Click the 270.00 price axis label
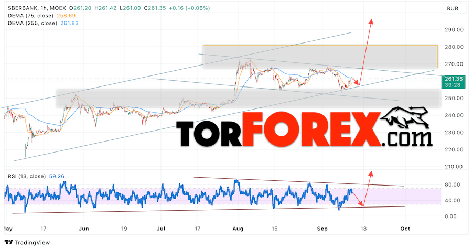 [454, 64]
